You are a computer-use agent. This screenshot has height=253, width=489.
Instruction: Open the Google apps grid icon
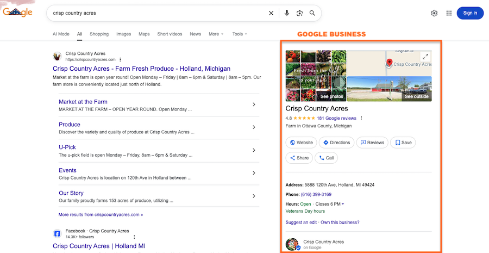click(449, 13)
